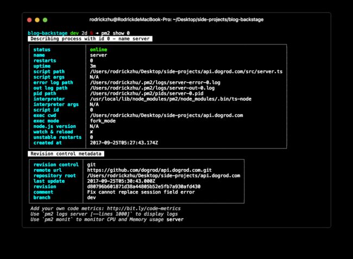Click the 'remote url' label
353x259 pixels.
(47, 170)
